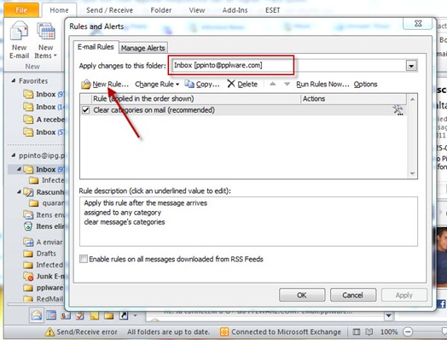Open rules Options
Image resolution: width=447 pixels, height=340 pixels.
point(365,85)
